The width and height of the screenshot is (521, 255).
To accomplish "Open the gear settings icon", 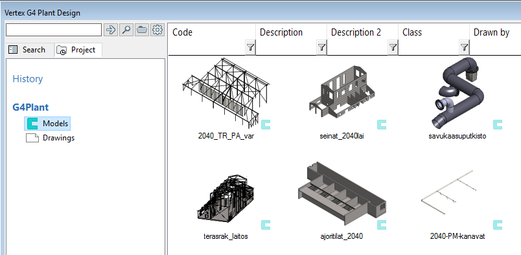I will click(x=157, y=30).
